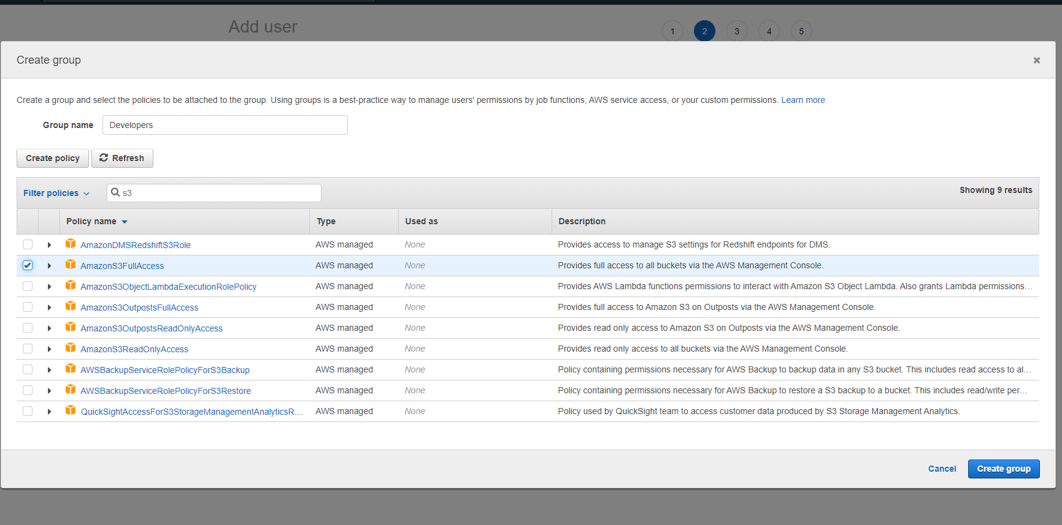Expand the QuickSightAccessForS3Storage row details
Screen dimensions: 1062x525
coord(49,412)
